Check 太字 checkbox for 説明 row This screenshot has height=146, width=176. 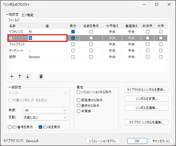[161, 57]
